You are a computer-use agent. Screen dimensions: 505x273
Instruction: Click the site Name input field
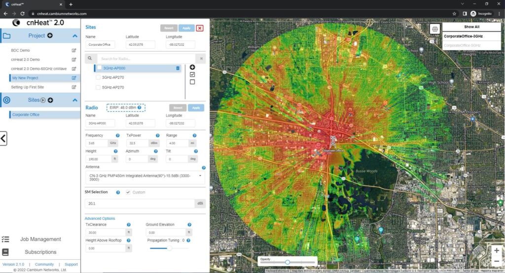point(100,45)
